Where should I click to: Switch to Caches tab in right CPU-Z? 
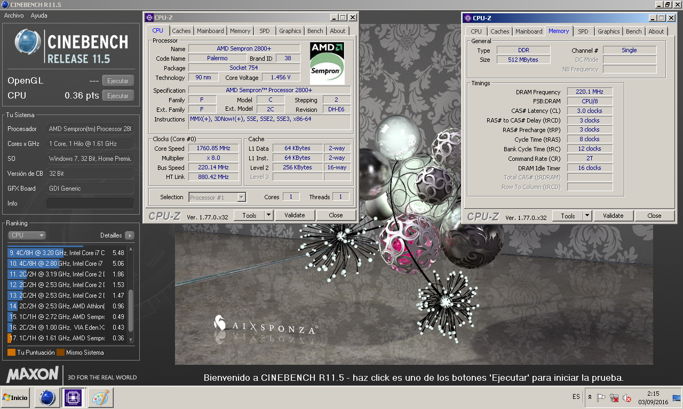click(x=500, y=31)
